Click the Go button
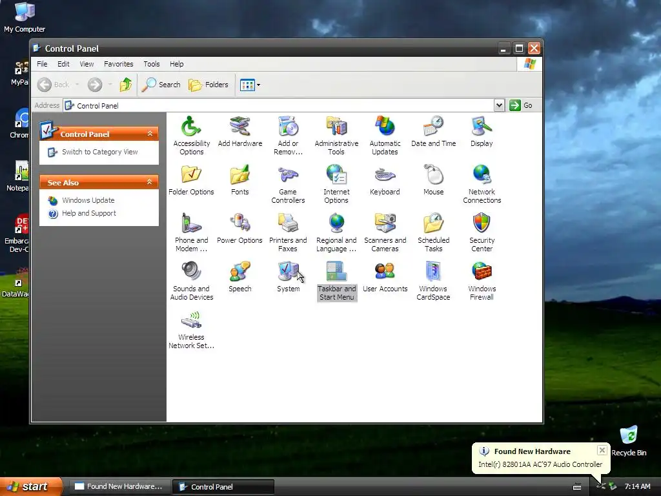Image resolution: width=661 pixels, height=496 pixels. [521, 105]
